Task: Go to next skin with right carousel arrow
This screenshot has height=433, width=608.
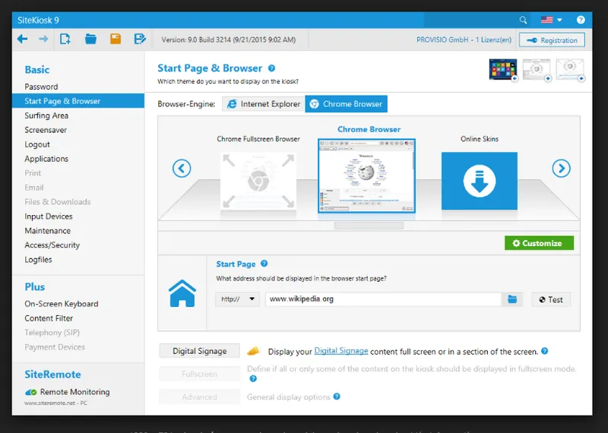Action: coord(561,168)
